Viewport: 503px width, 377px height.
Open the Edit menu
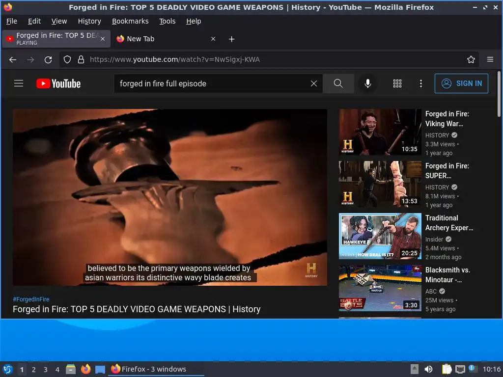pyautogui.click(x=34, y=21)
